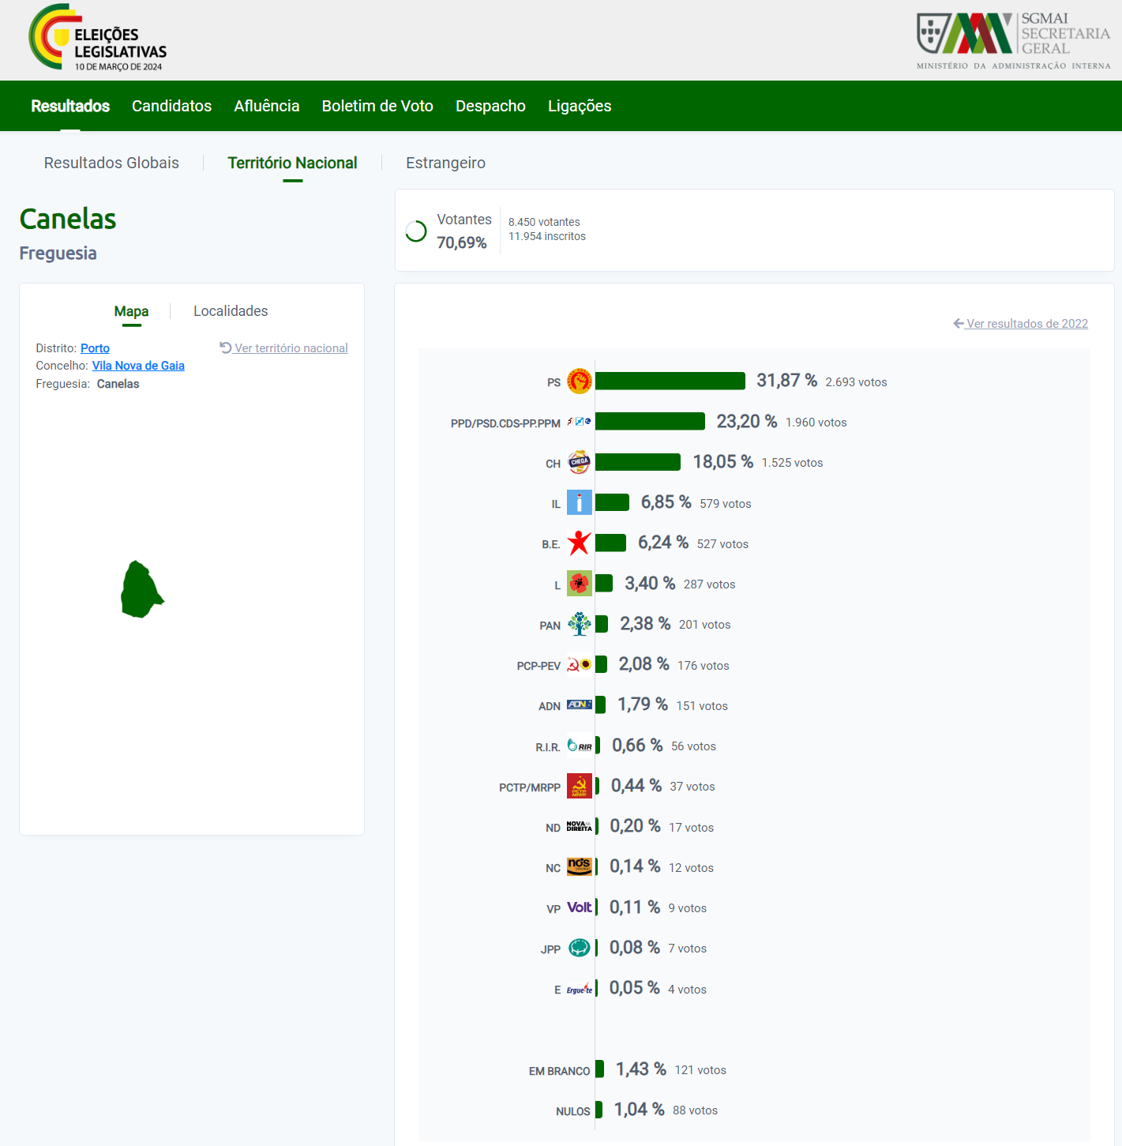Select the Iniciativa Liberal icon
The width and height of the screenshot is (1122, 1146).
point(580,502)
